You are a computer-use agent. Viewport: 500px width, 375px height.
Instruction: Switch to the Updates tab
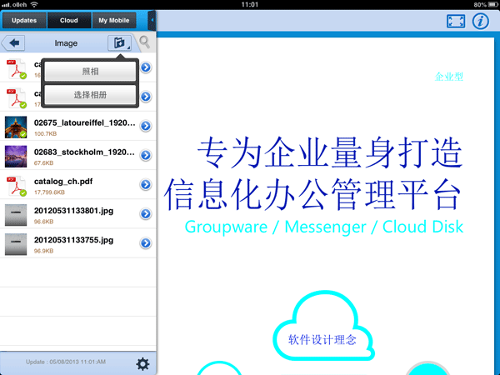[23, 20]
